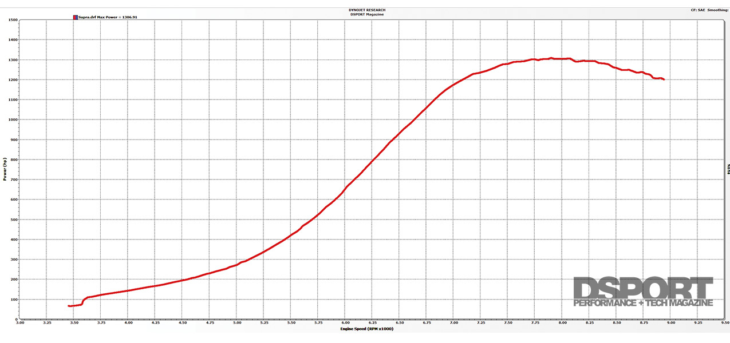The width and height of the screenshot is (730, 343).
Task: Click the Power (hp) vertical axis title
Action: click(x=5, y=170)
